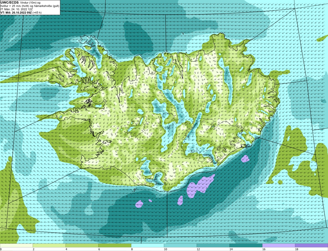
Task: Click the pale yellow 0–2 legend swatch
Action: [16, 246]
